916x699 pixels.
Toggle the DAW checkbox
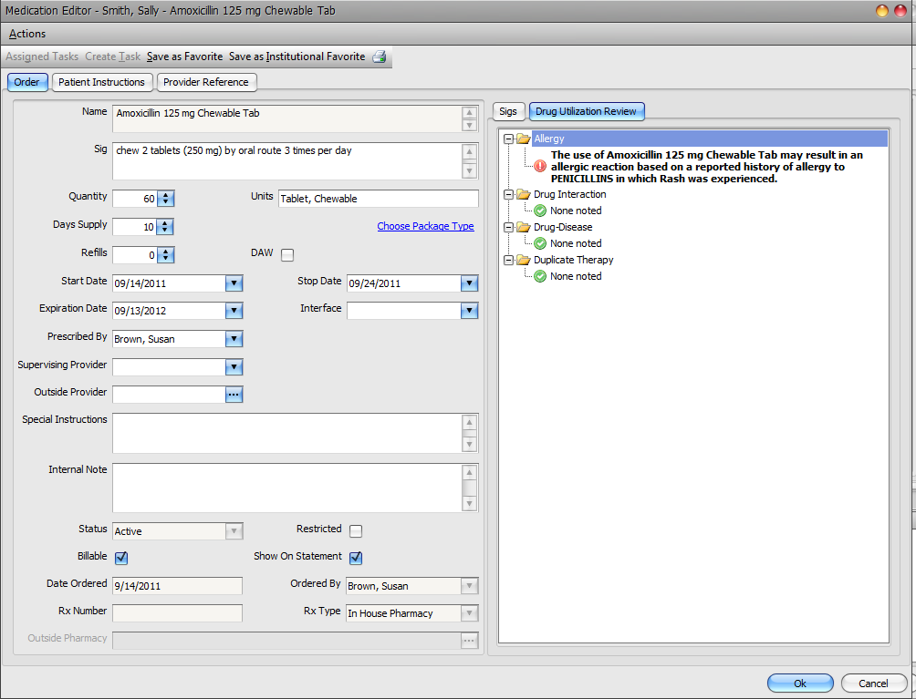[x=287, y=255]
